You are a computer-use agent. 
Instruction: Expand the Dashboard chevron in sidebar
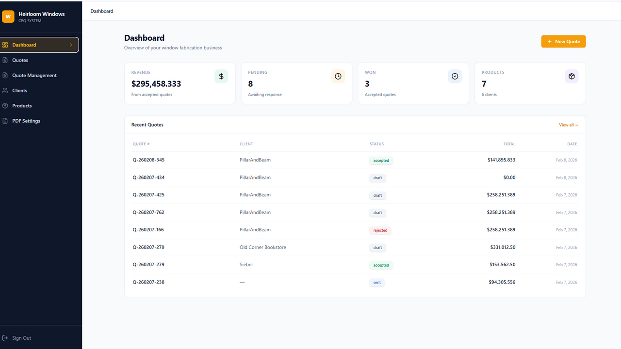[x=71, y=45]
